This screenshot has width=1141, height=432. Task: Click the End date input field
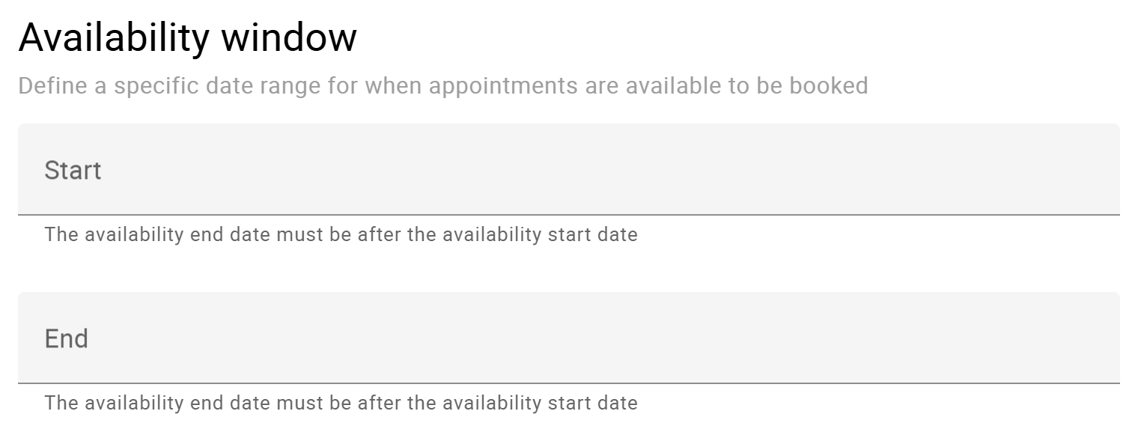point(569,338)
